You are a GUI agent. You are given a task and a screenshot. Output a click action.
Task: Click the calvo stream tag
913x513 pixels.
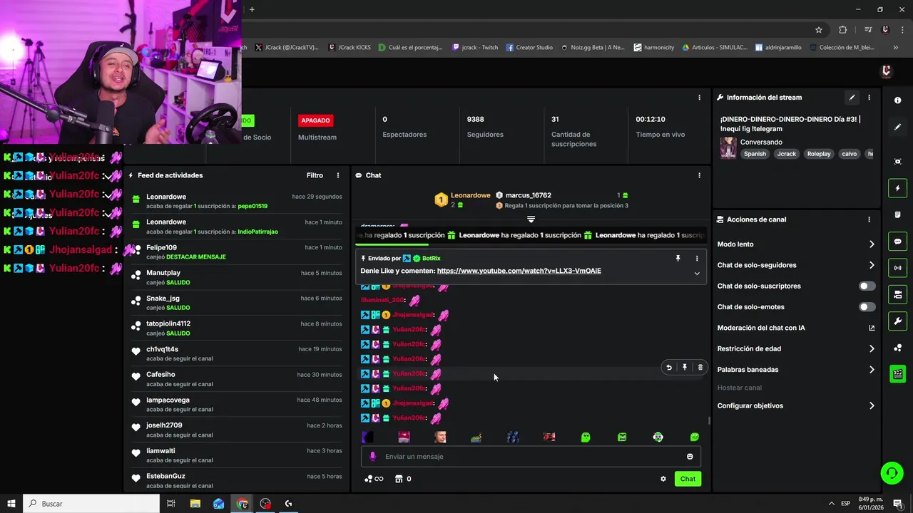[849, 154]
